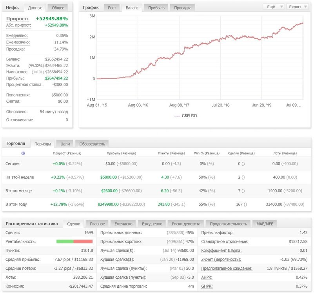Open the Сделки statistics tab

(x=73, y=224)
